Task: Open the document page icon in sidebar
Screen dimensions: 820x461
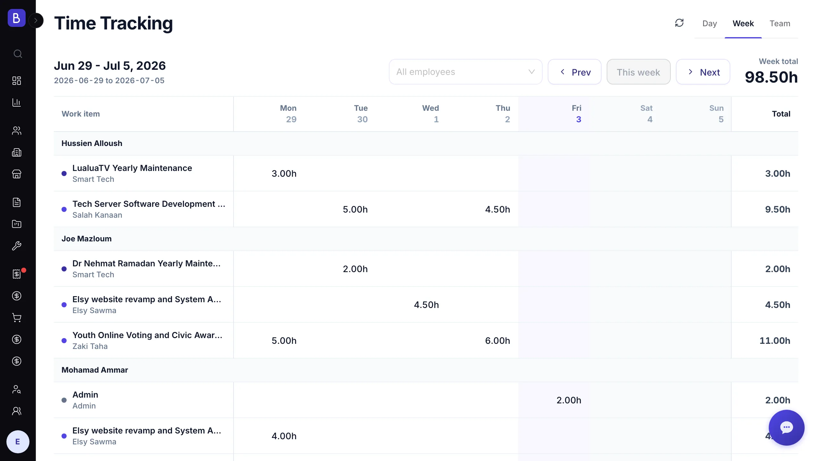Action: [x=17, y=202]
